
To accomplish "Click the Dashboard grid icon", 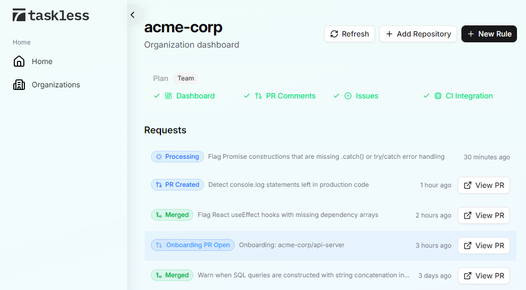I will coord(168,96).
